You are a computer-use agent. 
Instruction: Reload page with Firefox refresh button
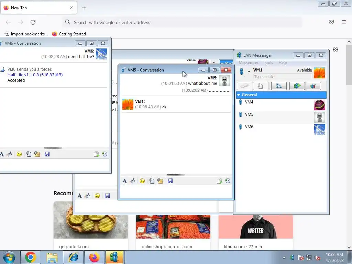coord(33,22)
